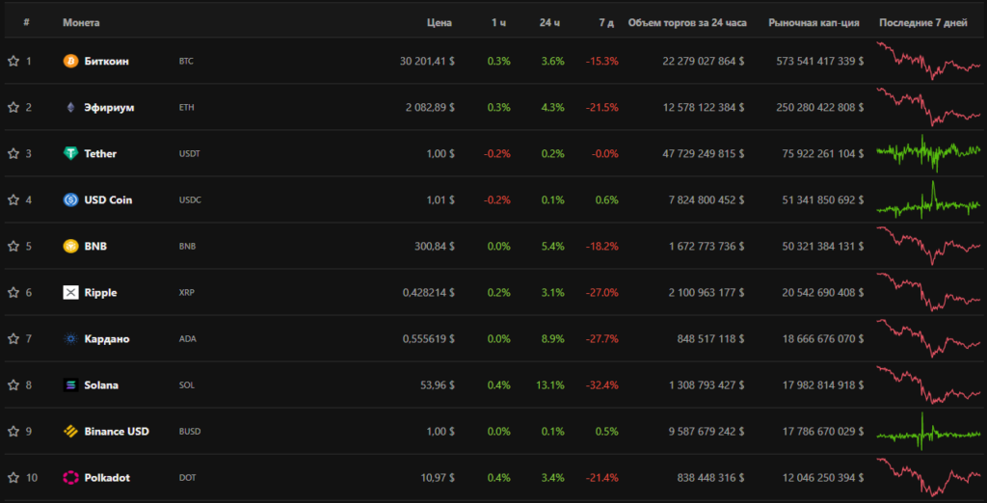Toggle the star next to Binance USD
Image resolution: width=987 pixels, height=503 pixels.
click(x=13, y=432)
